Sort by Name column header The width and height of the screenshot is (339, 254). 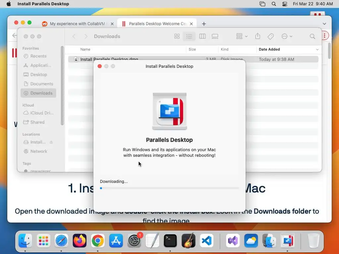point(85,50)
